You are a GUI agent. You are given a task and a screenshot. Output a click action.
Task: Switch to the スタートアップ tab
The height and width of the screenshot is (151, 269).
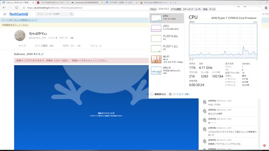[188, 9]
